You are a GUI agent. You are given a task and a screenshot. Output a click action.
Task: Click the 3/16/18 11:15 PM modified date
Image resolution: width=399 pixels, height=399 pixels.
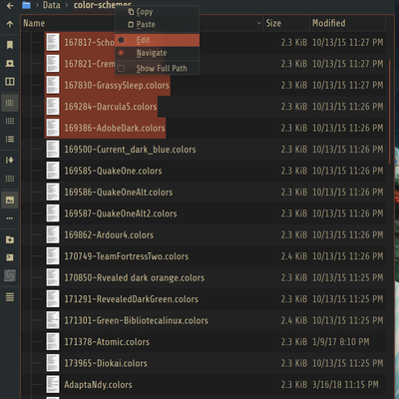pos(345,384)
